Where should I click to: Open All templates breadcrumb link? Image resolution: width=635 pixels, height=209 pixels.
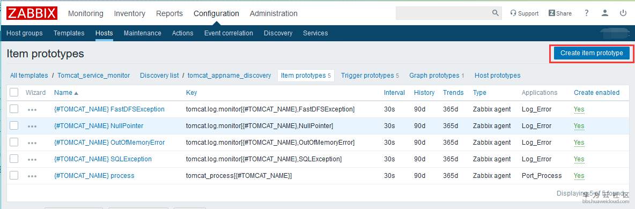pos(29,76)
